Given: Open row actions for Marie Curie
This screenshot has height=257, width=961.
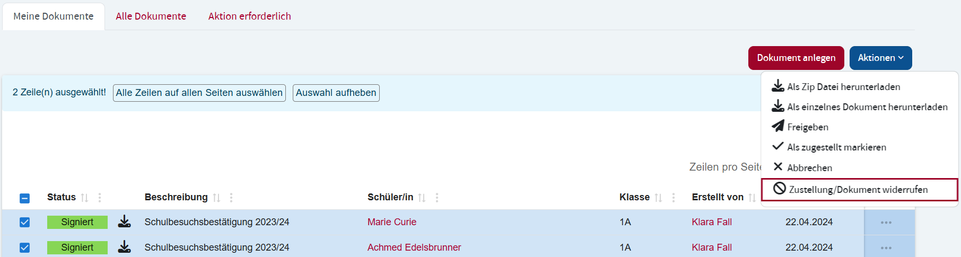Looking at the screenshot, I should pyautogui.click(x=886, y=223).
